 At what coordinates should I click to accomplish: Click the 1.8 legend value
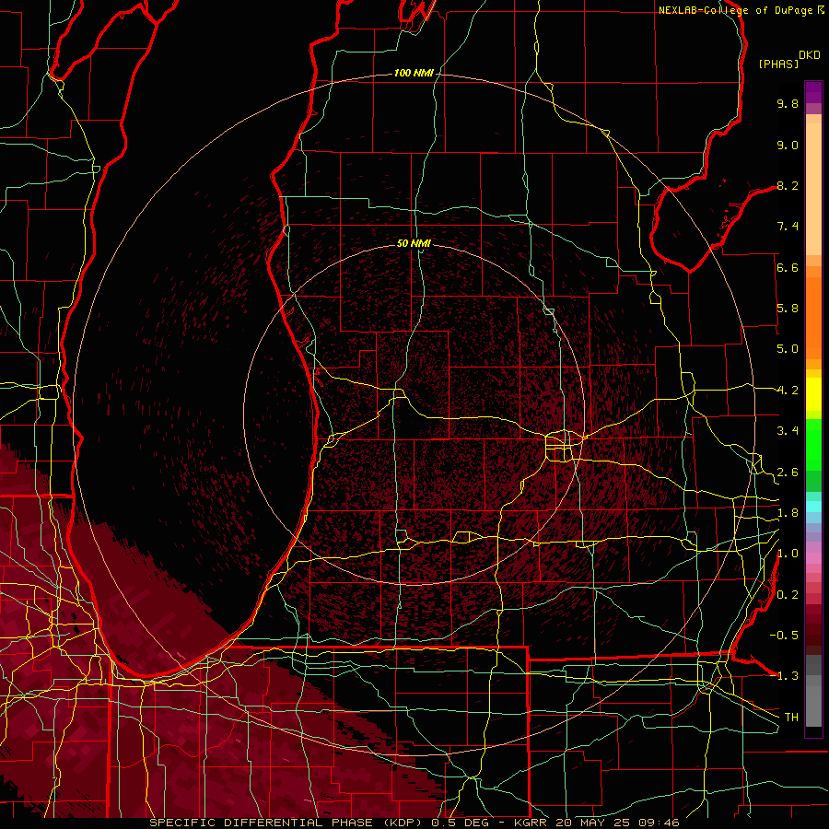[788, 513]
